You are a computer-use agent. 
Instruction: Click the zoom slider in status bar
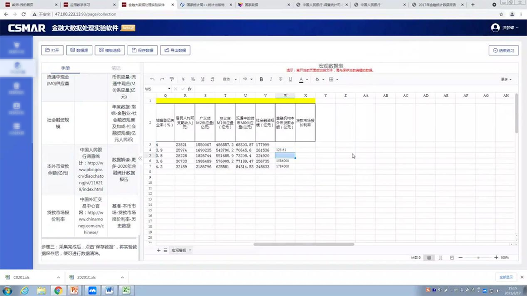(x=478, y=257)
